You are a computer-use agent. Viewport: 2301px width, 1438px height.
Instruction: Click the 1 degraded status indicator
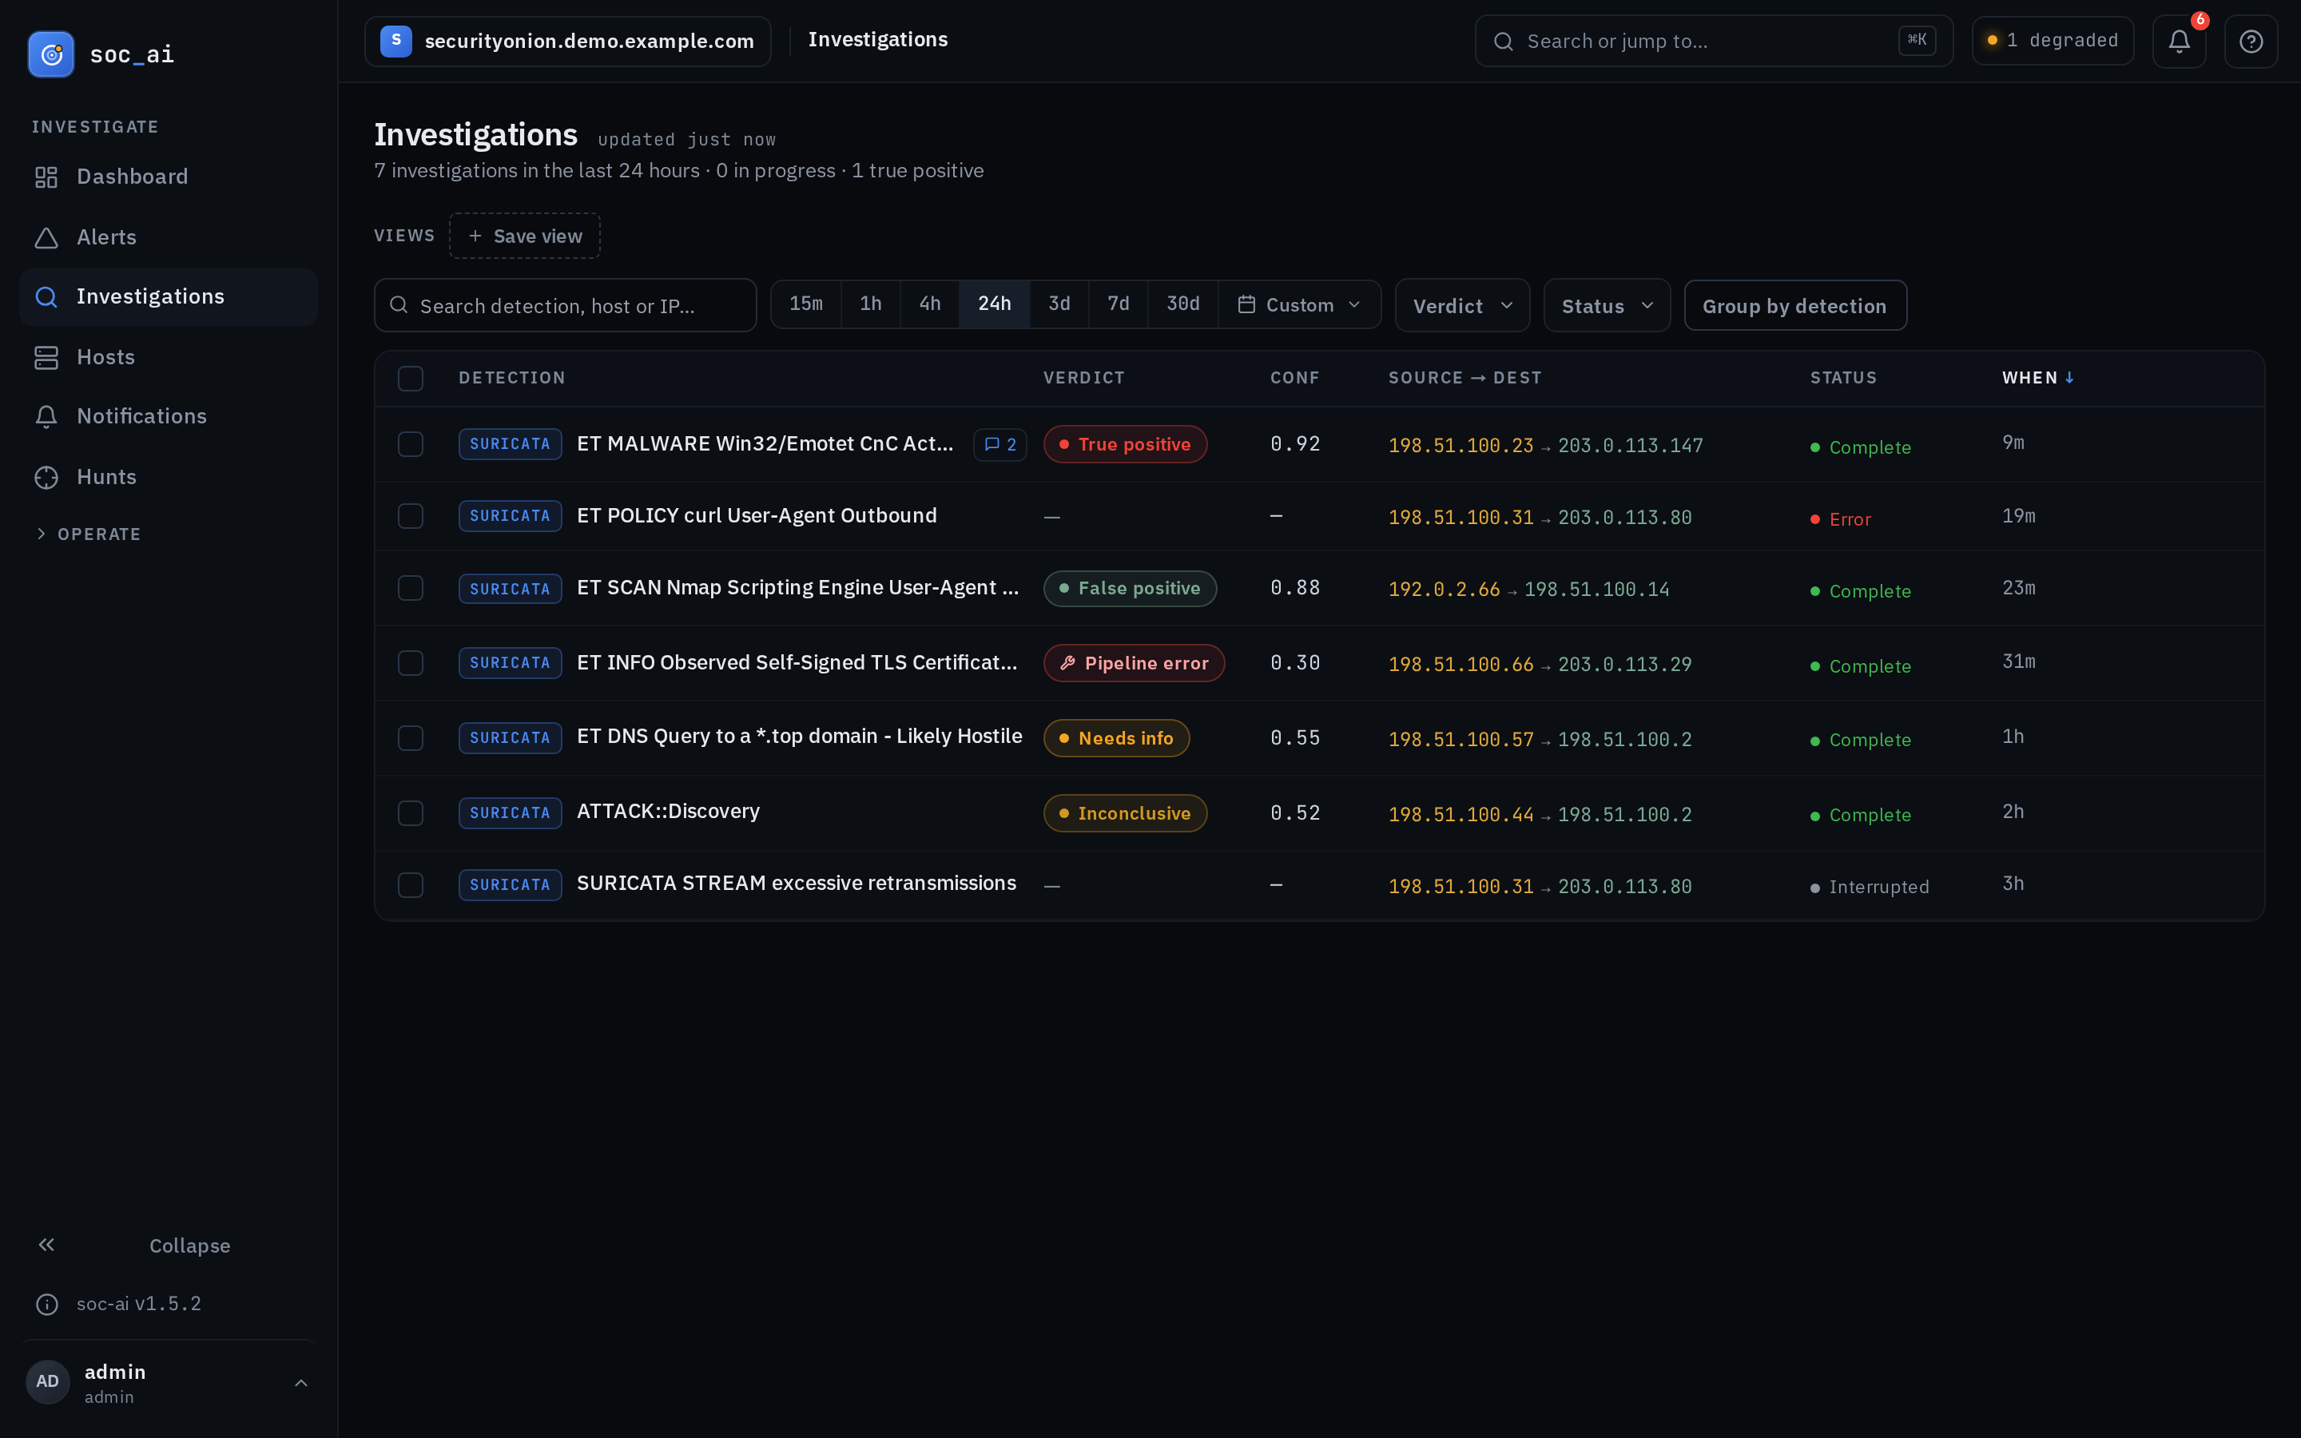pos(2053,41)
